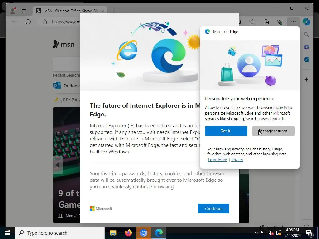Click the previous slide arrow on news card
The width and height of the screenshot is (319, 239).
[x=58, y=165]
